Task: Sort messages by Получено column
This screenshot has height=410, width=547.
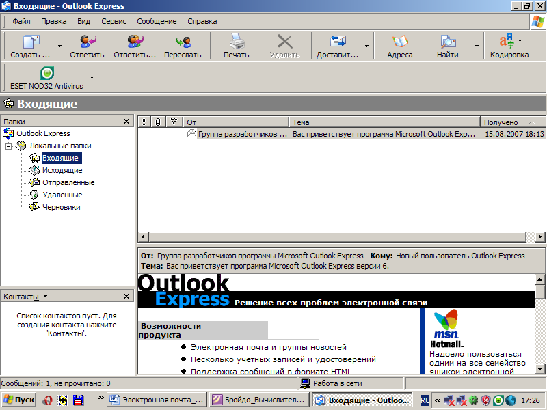Action: (x=513, y=122)
